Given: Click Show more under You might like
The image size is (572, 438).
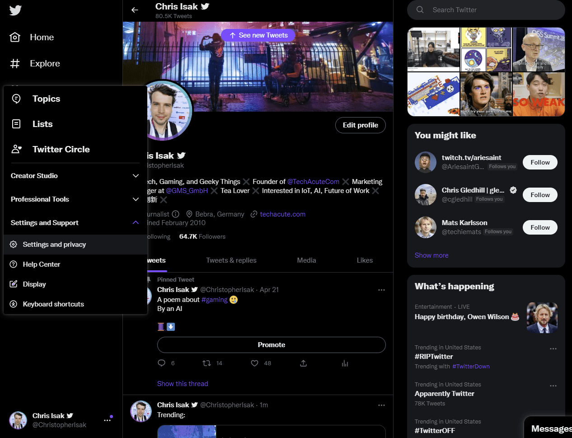Looking at the screenshot, I should 431,255.
